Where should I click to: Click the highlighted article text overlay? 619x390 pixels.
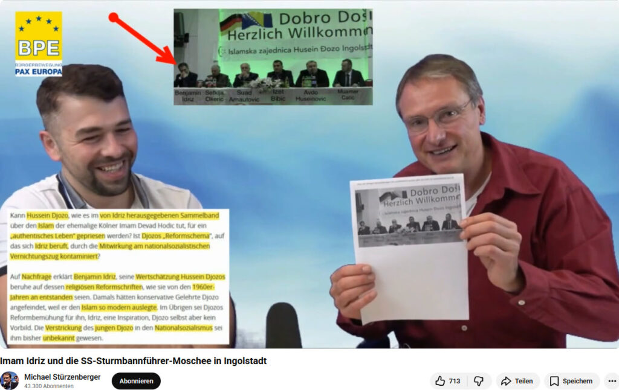[118, 276]
